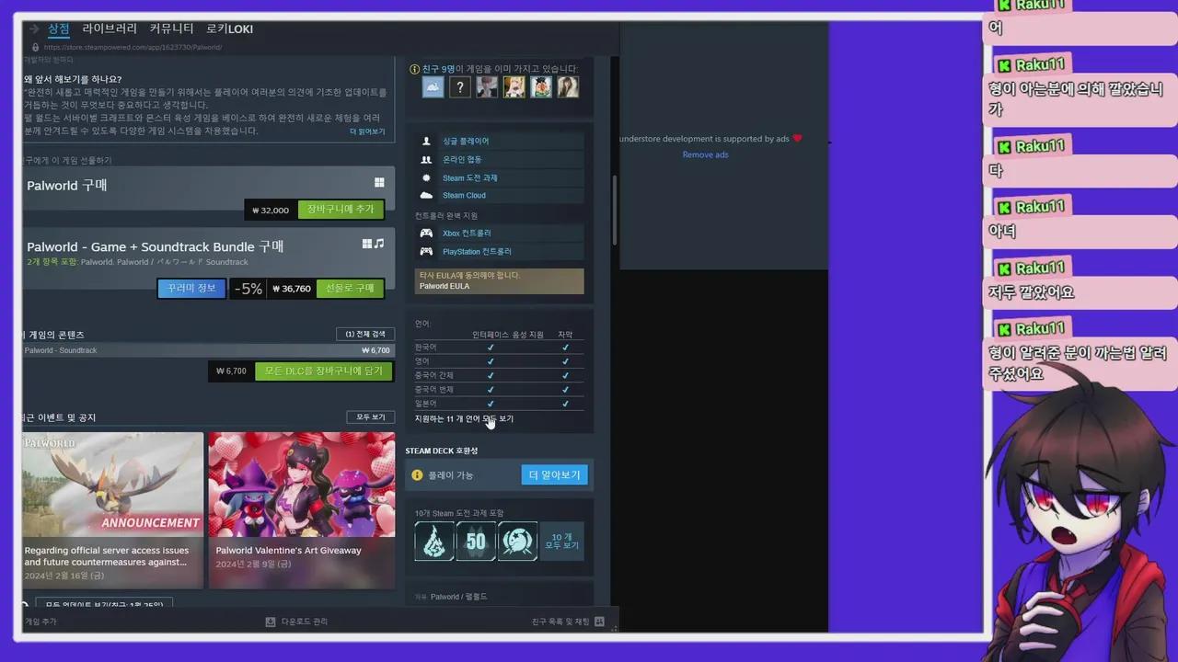Open the third friend avatar
1178x662 pixels.
[x=487, y=87]
